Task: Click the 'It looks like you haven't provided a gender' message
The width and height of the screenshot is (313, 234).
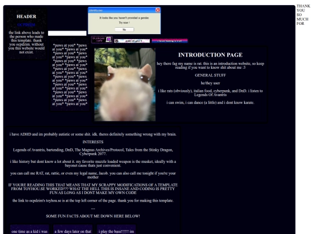Action: click(124, 18)
